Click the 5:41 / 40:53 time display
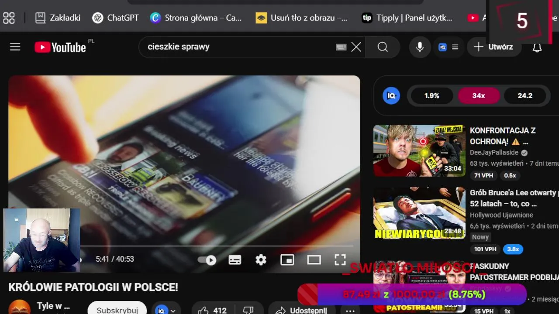 (115, 259)
